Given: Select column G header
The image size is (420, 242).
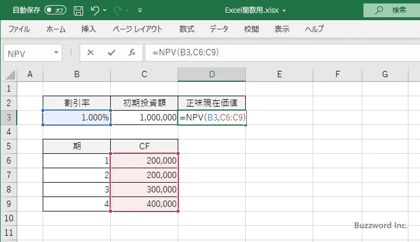Looking at the screenshot, I should tap(385, 74).
